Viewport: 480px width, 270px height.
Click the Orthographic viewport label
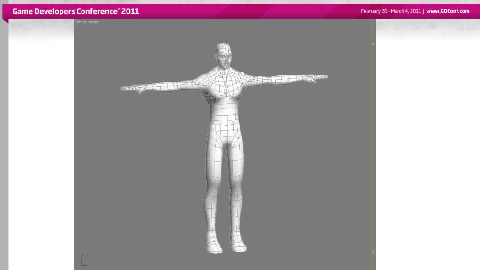coord(87,22)
